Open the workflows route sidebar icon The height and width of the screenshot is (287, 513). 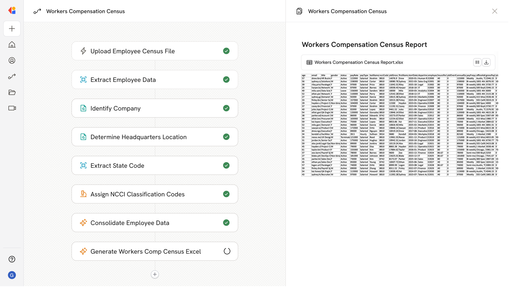12,76
